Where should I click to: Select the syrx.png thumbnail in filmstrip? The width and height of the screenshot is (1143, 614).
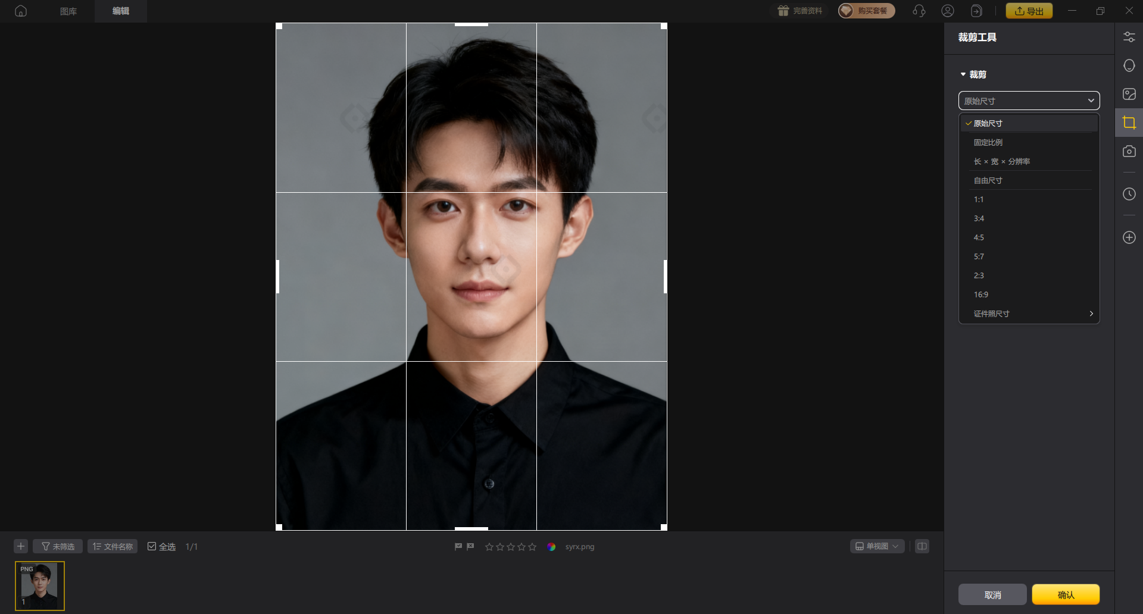pos(40,585)
